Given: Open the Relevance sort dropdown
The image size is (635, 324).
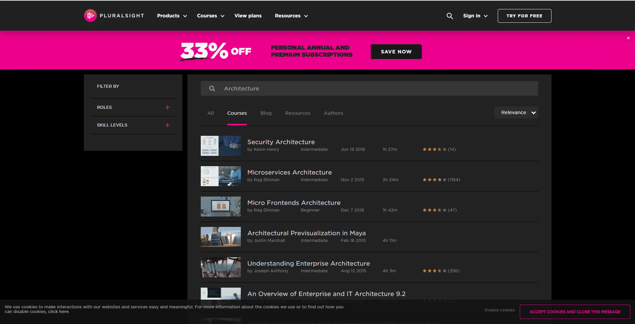Looking at the screenshot, I should click(516, 112).
